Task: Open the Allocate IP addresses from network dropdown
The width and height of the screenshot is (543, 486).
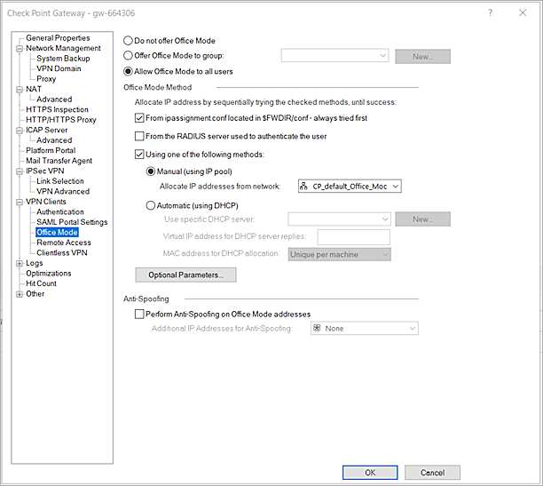Action: click(350, 187)
